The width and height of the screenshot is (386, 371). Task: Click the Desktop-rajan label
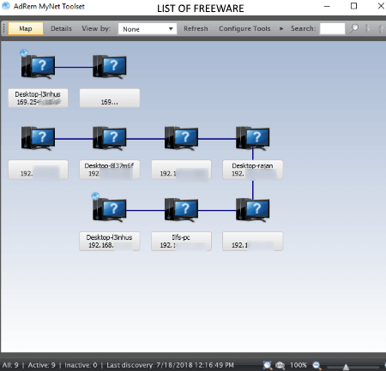253,170
